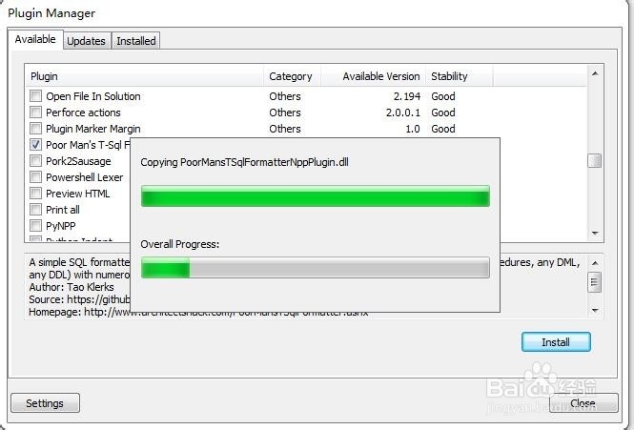634x430 pixels.
Task: Select the 'Pork2Sausage' plugin name
Action: 78,161
